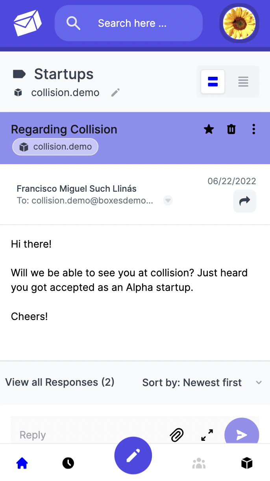Switch to the expanded card view
The image size is (270, 481).
click(213, 82)
